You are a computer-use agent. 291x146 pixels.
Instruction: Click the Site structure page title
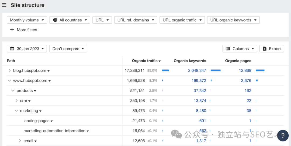point(27,5)
